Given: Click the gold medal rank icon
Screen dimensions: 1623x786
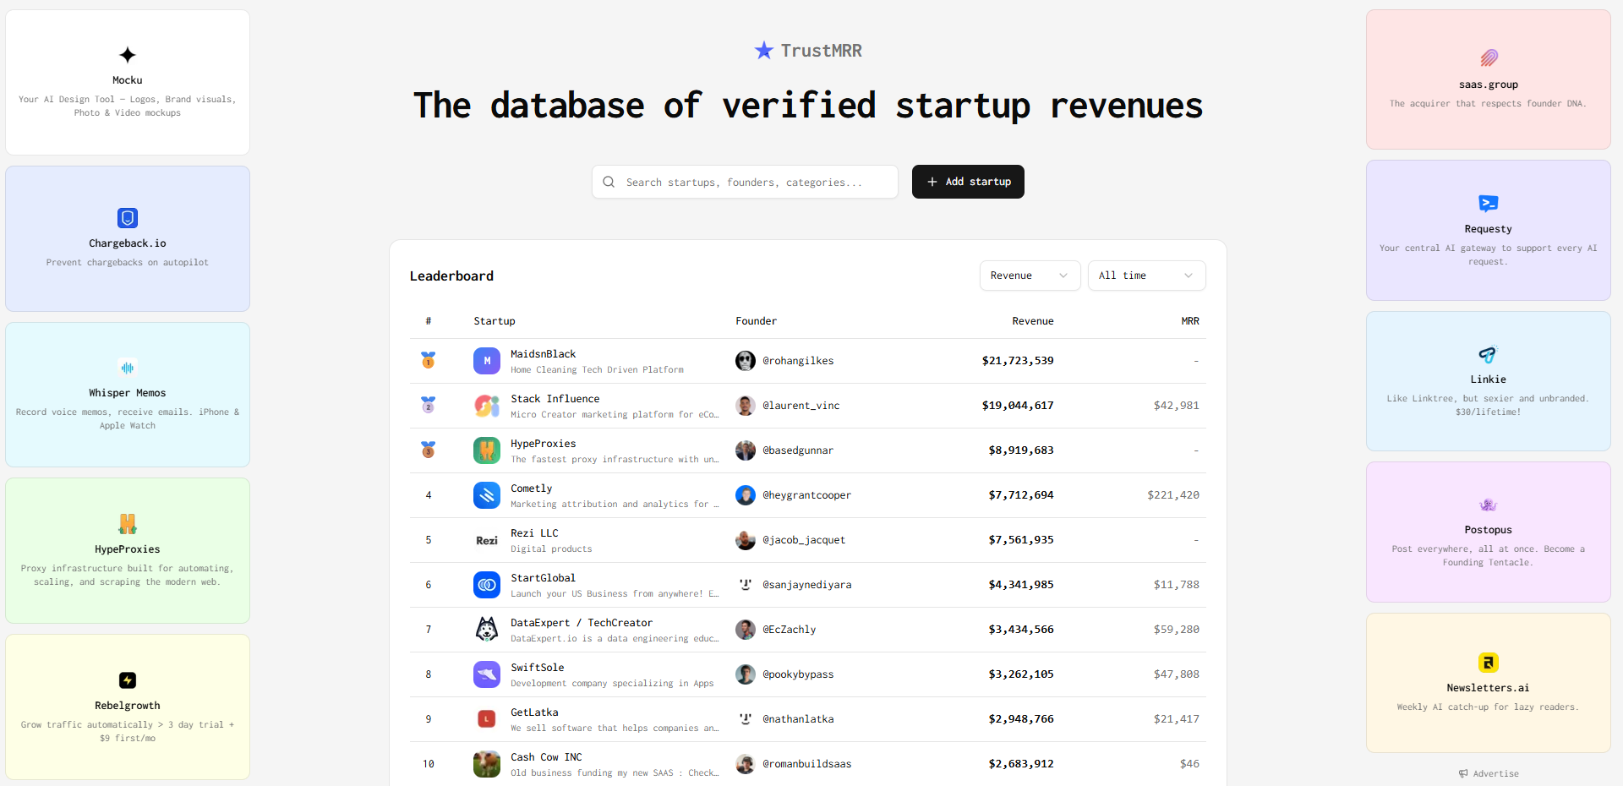Looking at the screenshot, I should tap(429, 360).
